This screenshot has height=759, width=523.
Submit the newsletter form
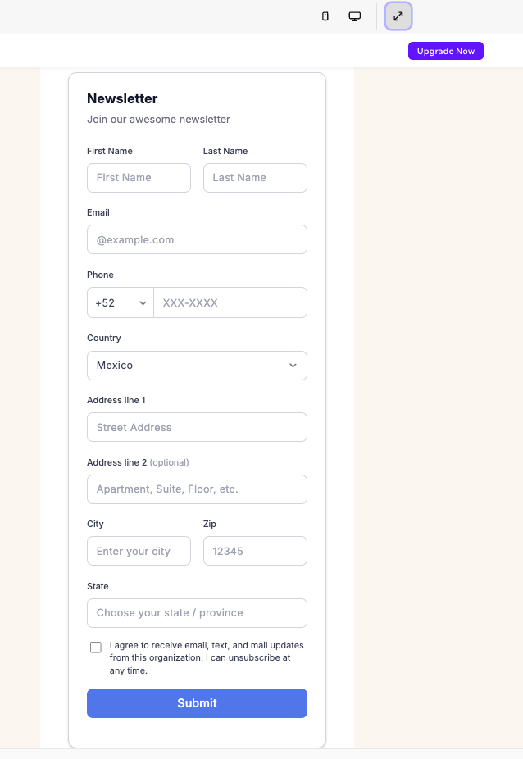[x=197, y=702]
